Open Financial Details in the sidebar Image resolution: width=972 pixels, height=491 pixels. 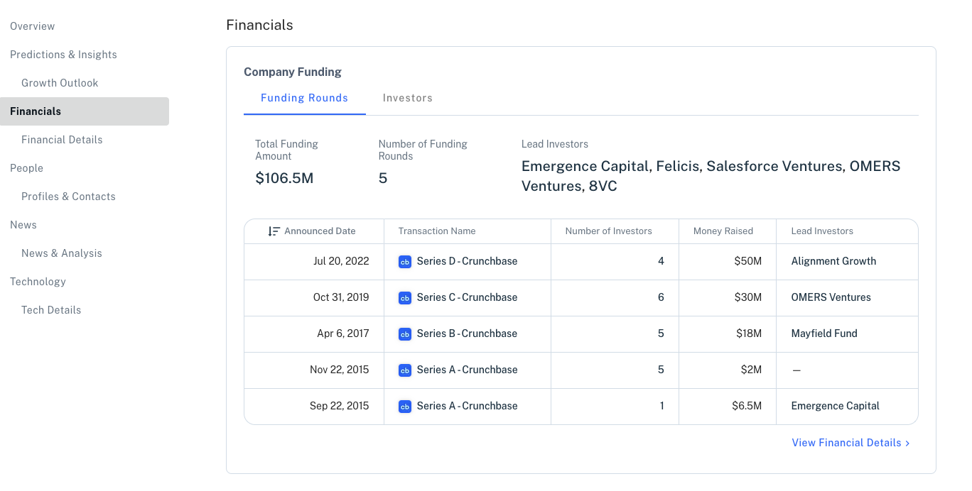(x=62, y=140)
